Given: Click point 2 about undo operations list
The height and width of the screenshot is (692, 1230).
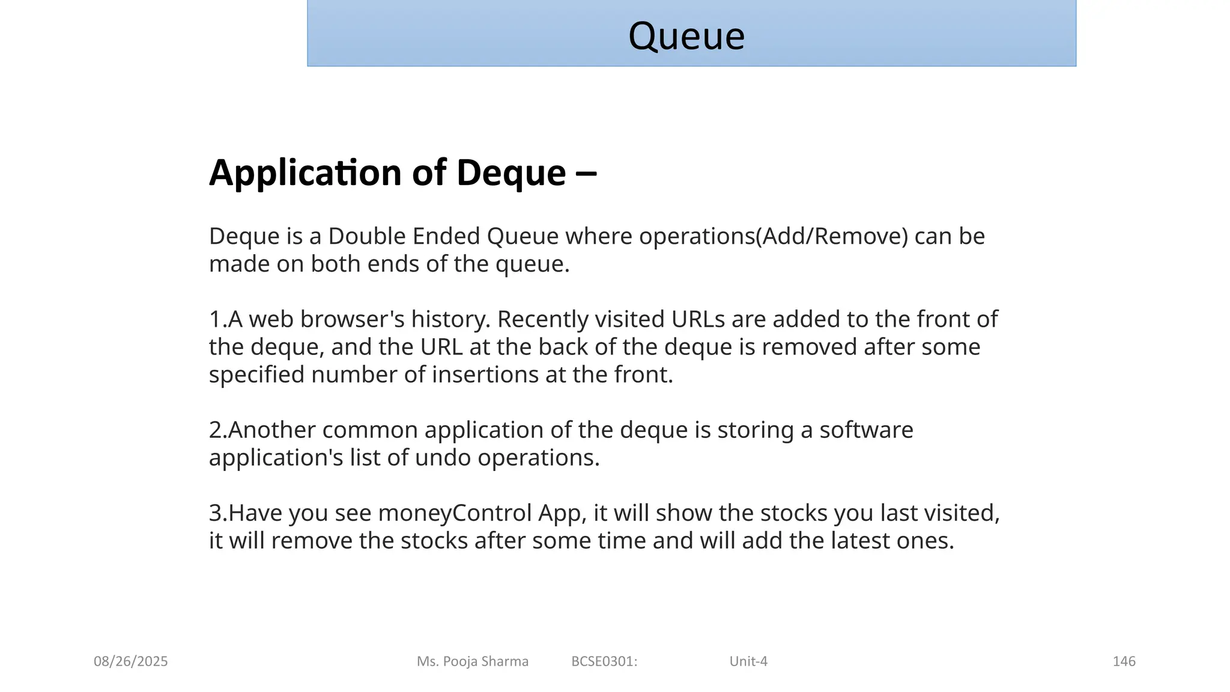Looking at the screenshot, I should click(561, 443).
